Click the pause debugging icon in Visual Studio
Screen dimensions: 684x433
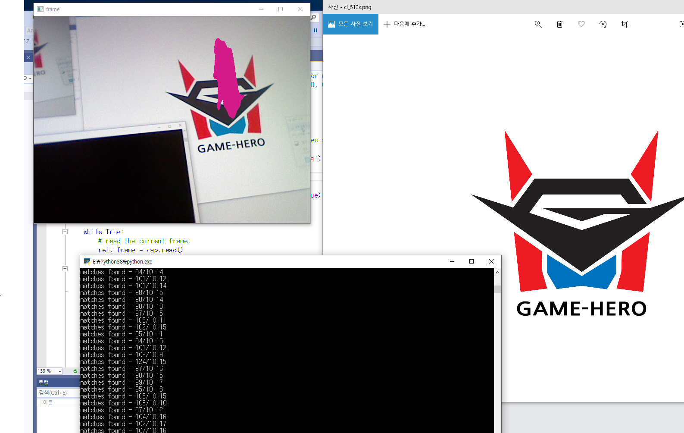coord(315,30)
